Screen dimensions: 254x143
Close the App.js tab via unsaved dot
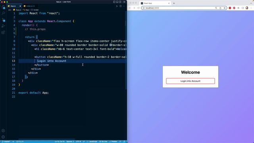click(x=20, y=6)
